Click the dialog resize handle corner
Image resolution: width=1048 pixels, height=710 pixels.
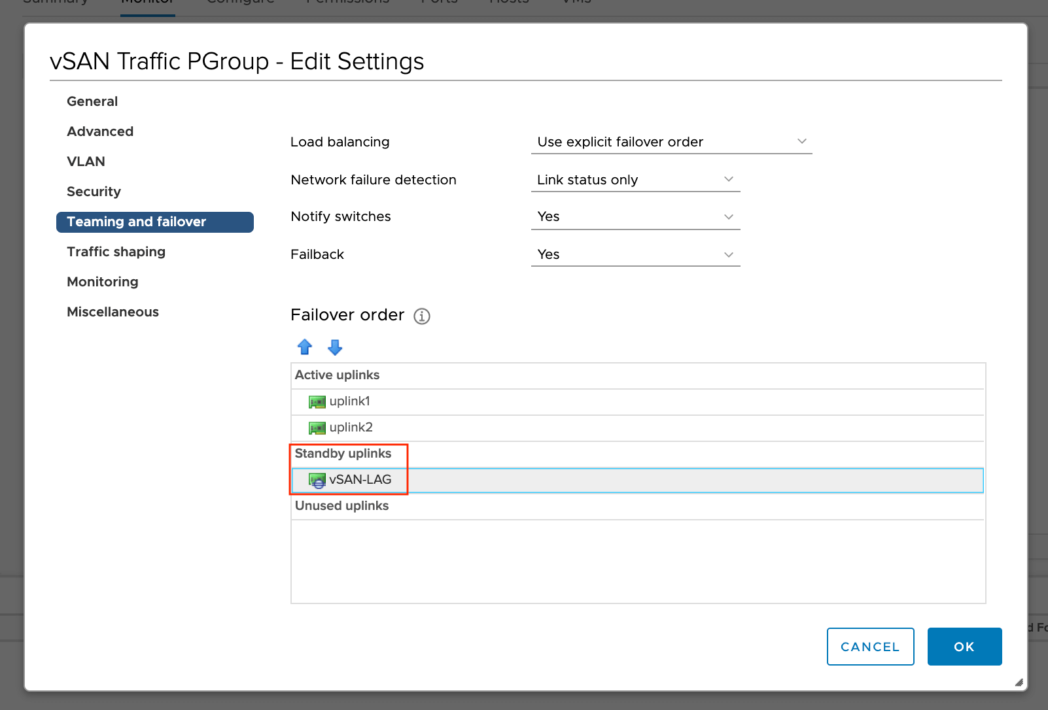[x=1019, y=682]
